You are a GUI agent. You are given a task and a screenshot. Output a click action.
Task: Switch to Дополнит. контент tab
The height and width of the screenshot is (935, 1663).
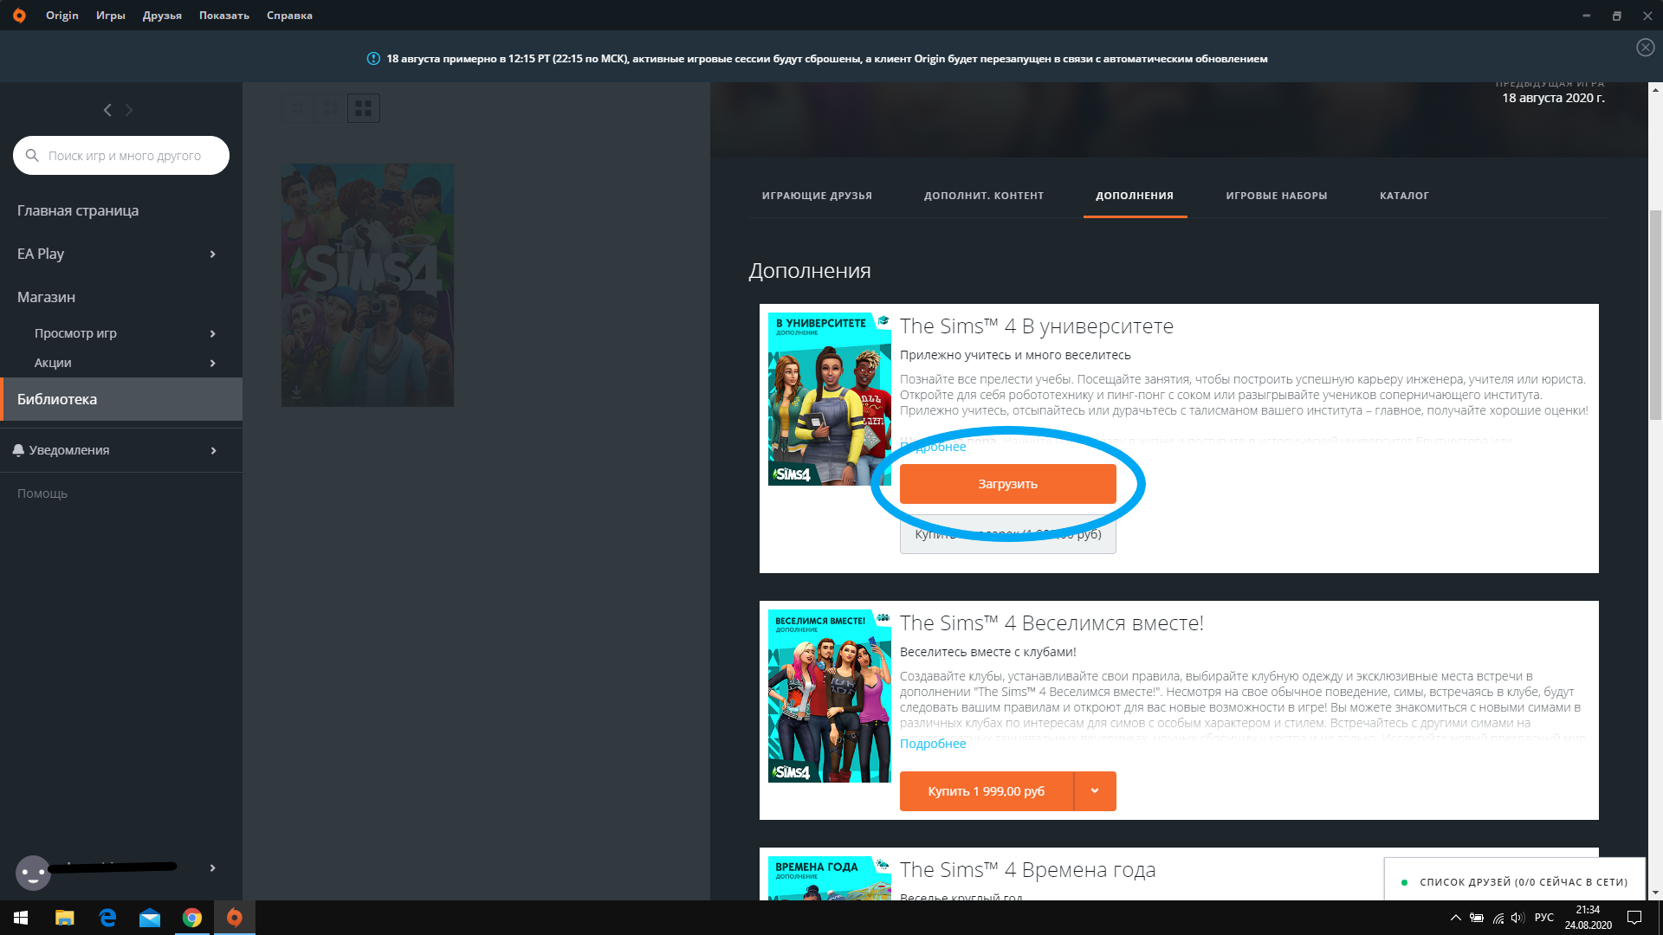[x=984, y=196]
